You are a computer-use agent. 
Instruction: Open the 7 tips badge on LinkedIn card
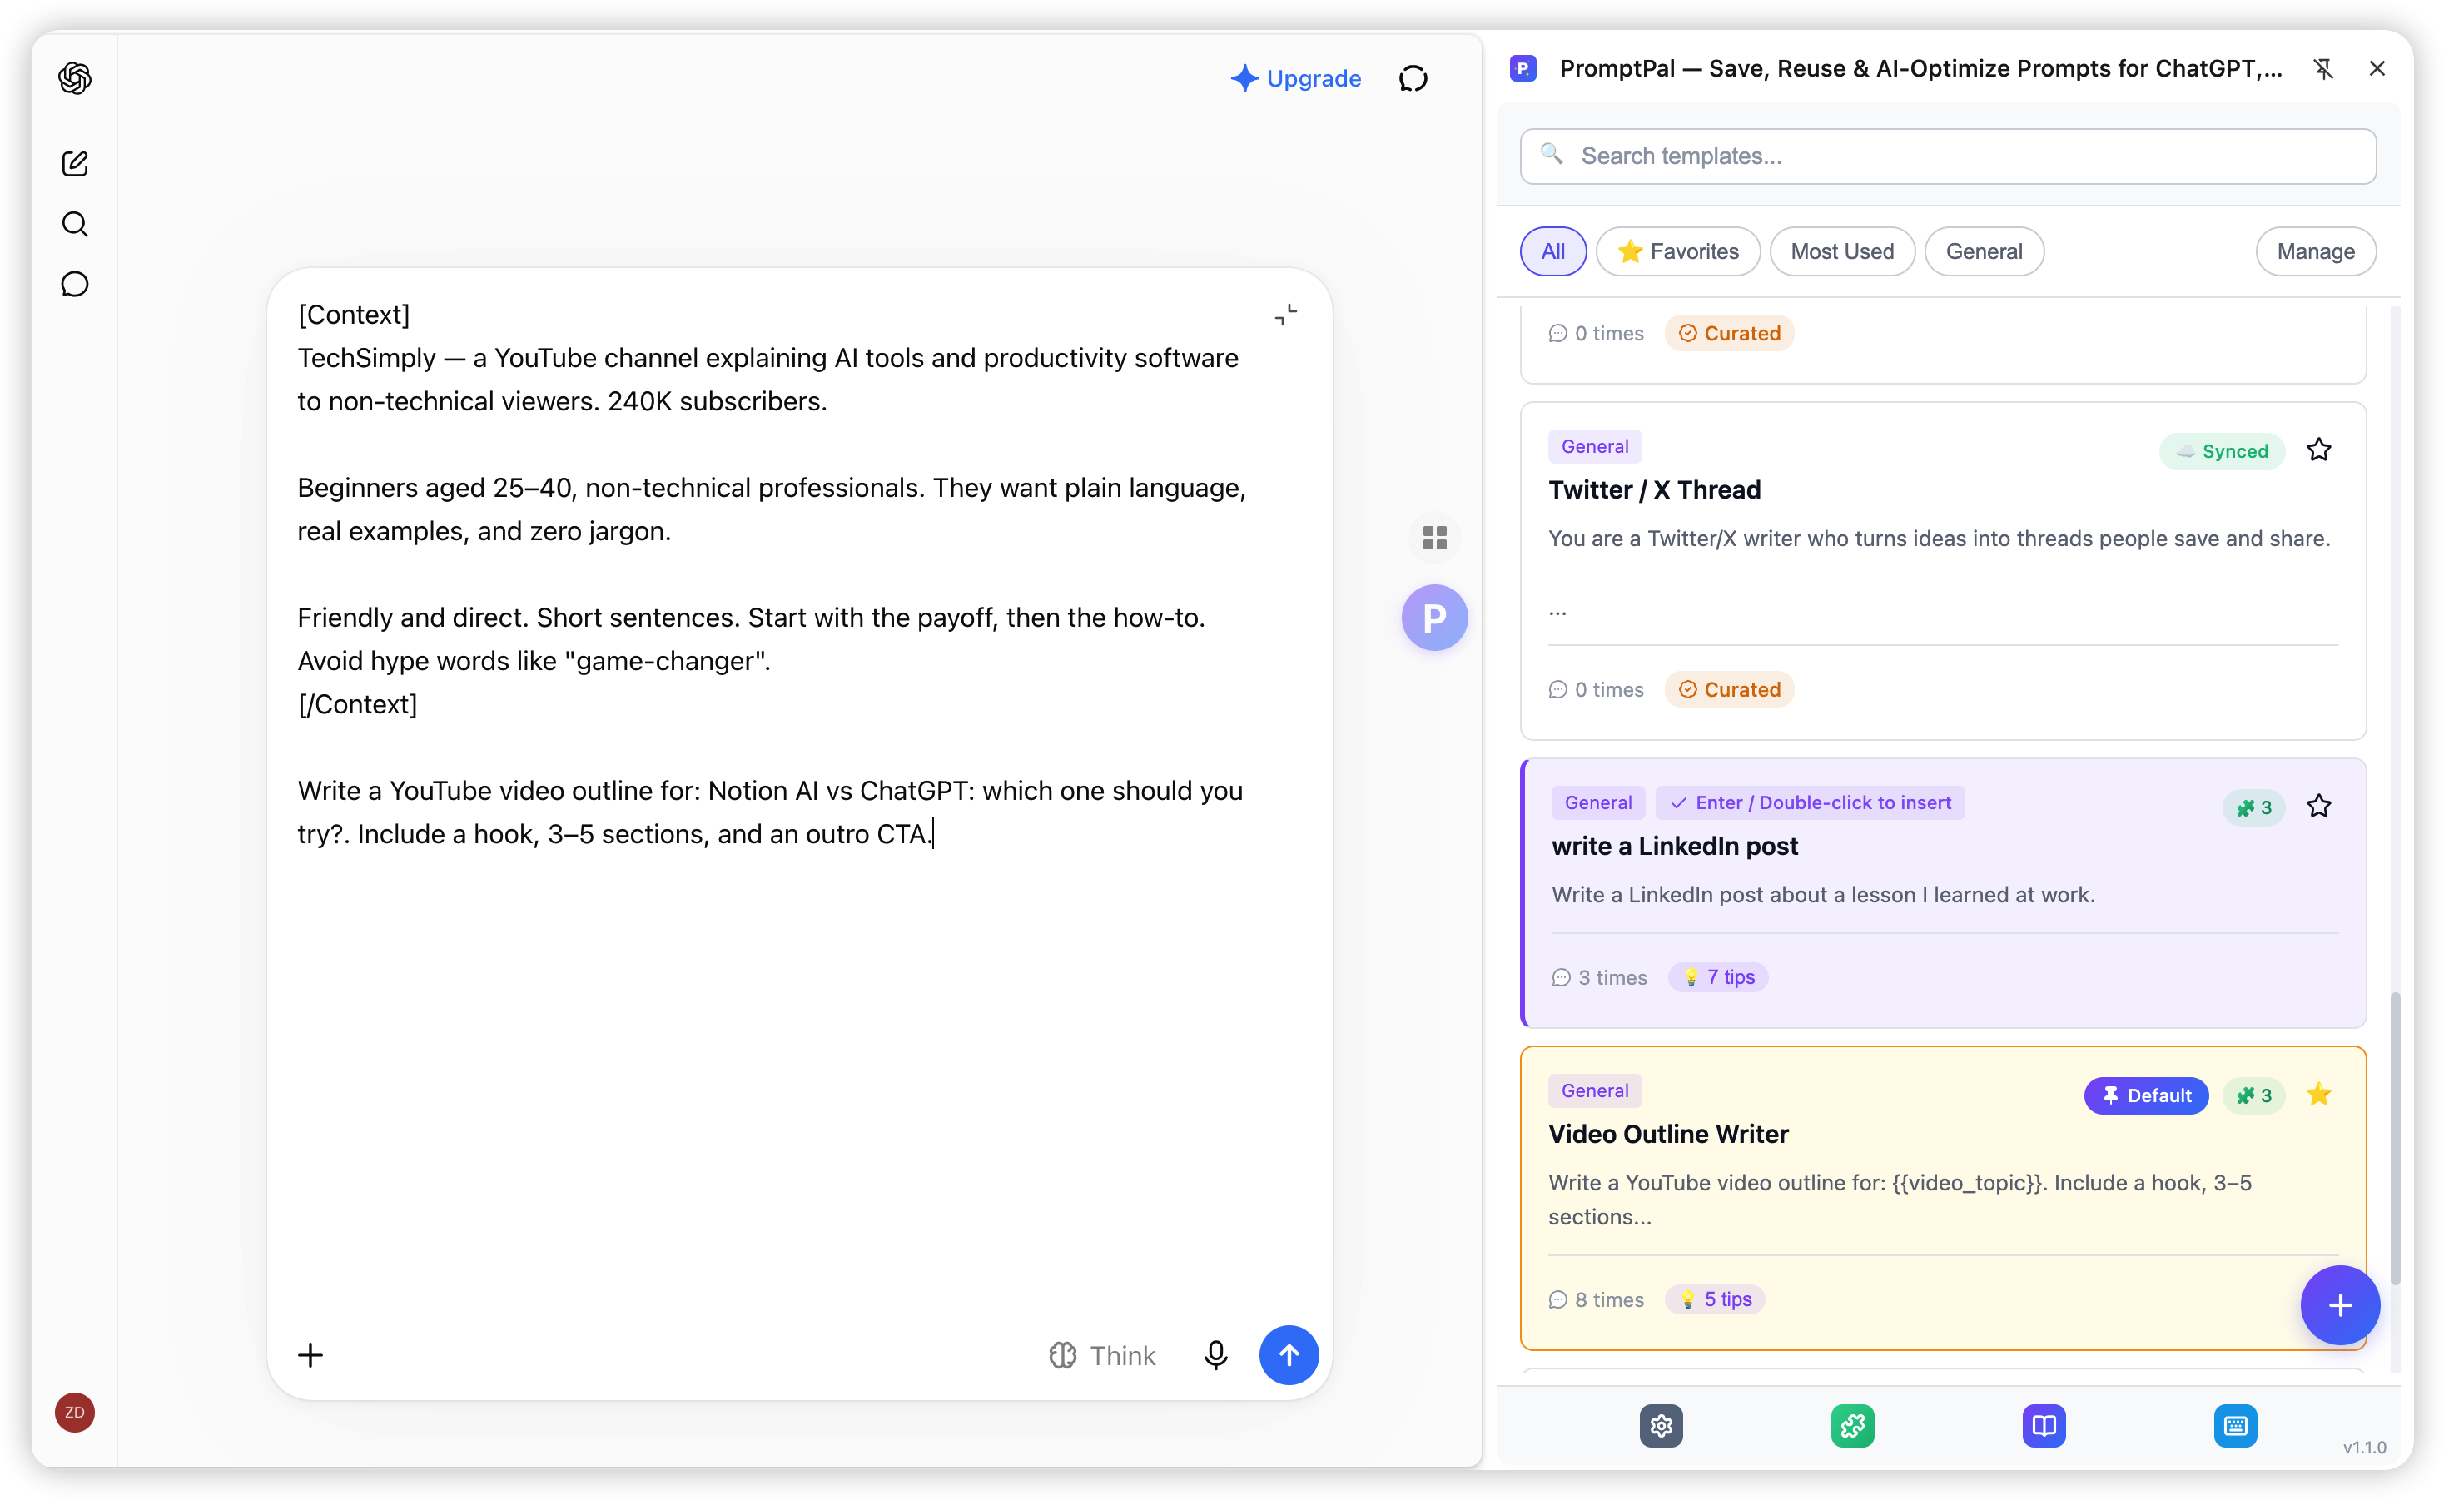click(x=1718, y=977)
